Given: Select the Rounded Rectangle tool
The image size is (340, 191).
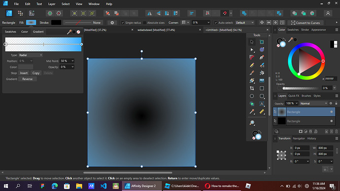Looking at the screenshot, I should (x=262, y=96).
